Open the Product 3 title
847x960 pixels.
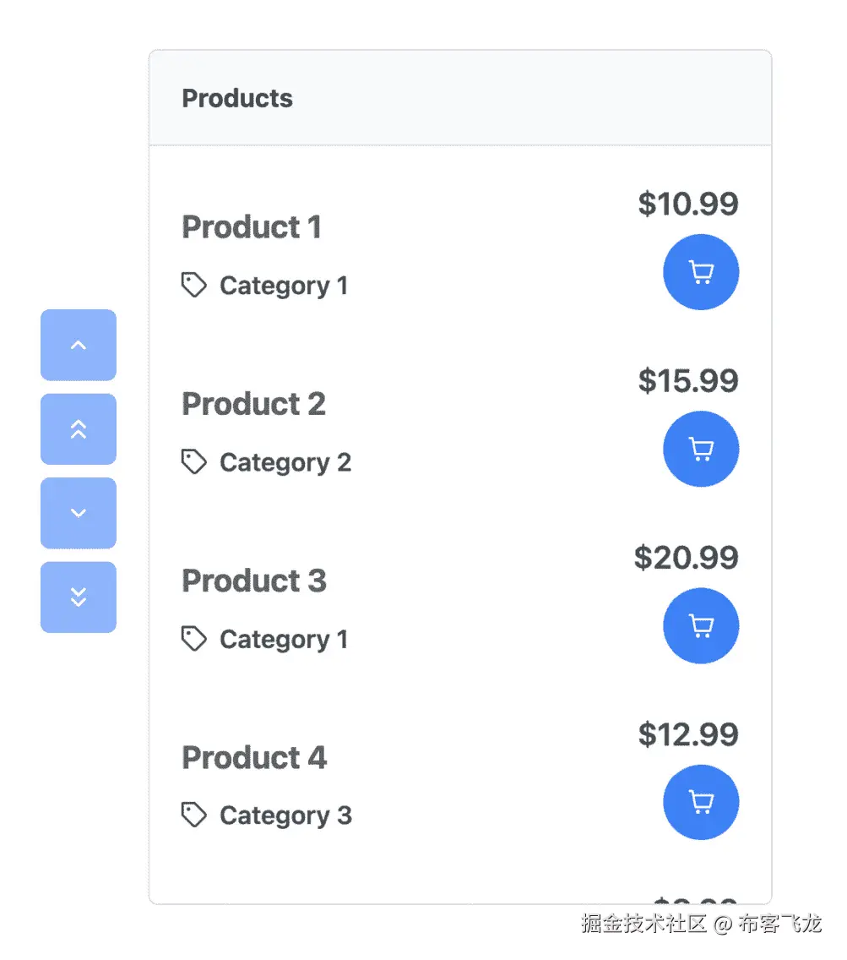pyautogui.click(x=254, y=581)
